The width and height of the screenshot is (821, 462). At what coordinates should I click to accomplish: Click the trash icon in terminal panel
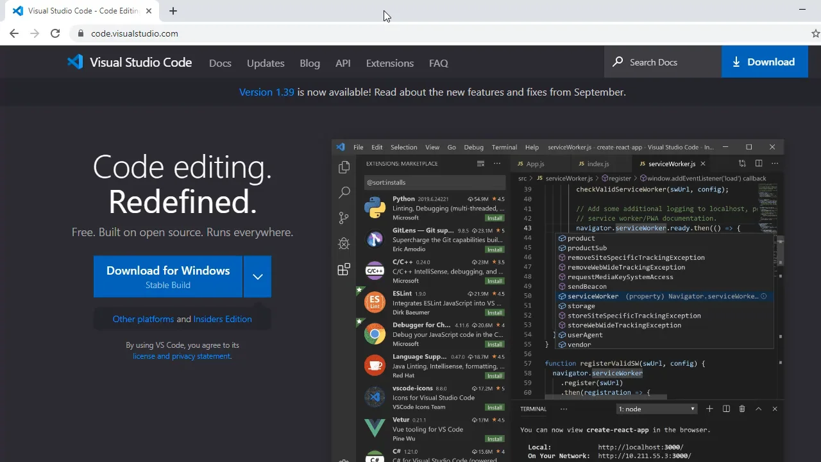click(x=742, y=409)
